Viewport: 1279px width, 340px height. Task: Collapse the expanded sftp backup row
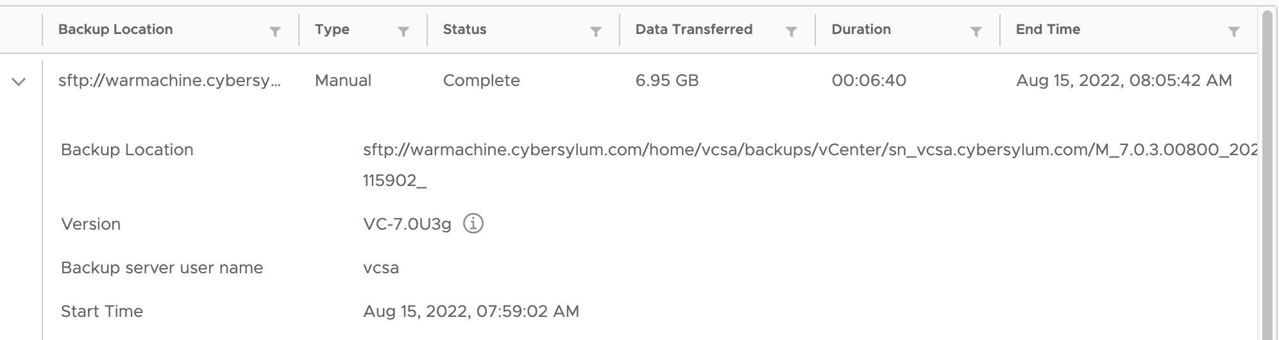click(19, 81)
